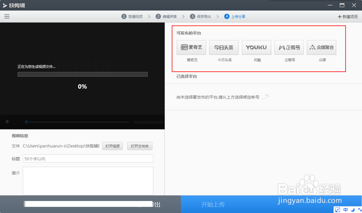Click the export progress bar
362x213 pixels.
(83, 74)
